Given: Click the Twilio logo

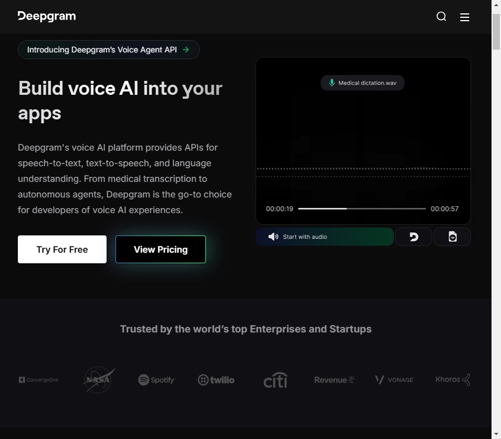Looking at the screenshot, I should click(216, 380).
